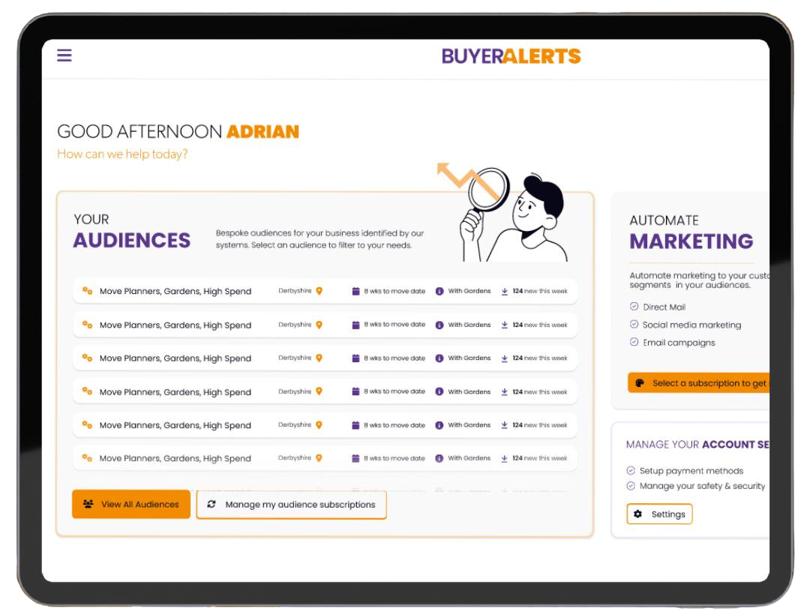The width and height of the screenshot is (810, 612).
Task: Click the info icon beside 'With Gardens'
Action: (x=439, y=291)
